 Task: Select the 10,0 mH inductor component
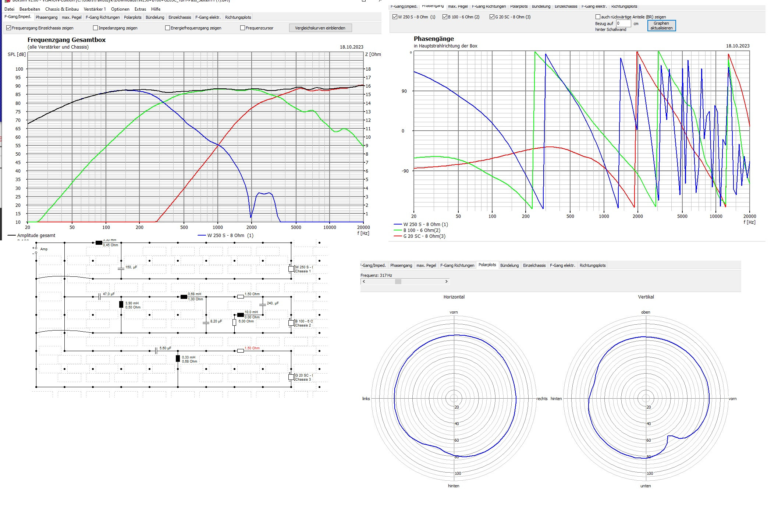click(240, 315)
